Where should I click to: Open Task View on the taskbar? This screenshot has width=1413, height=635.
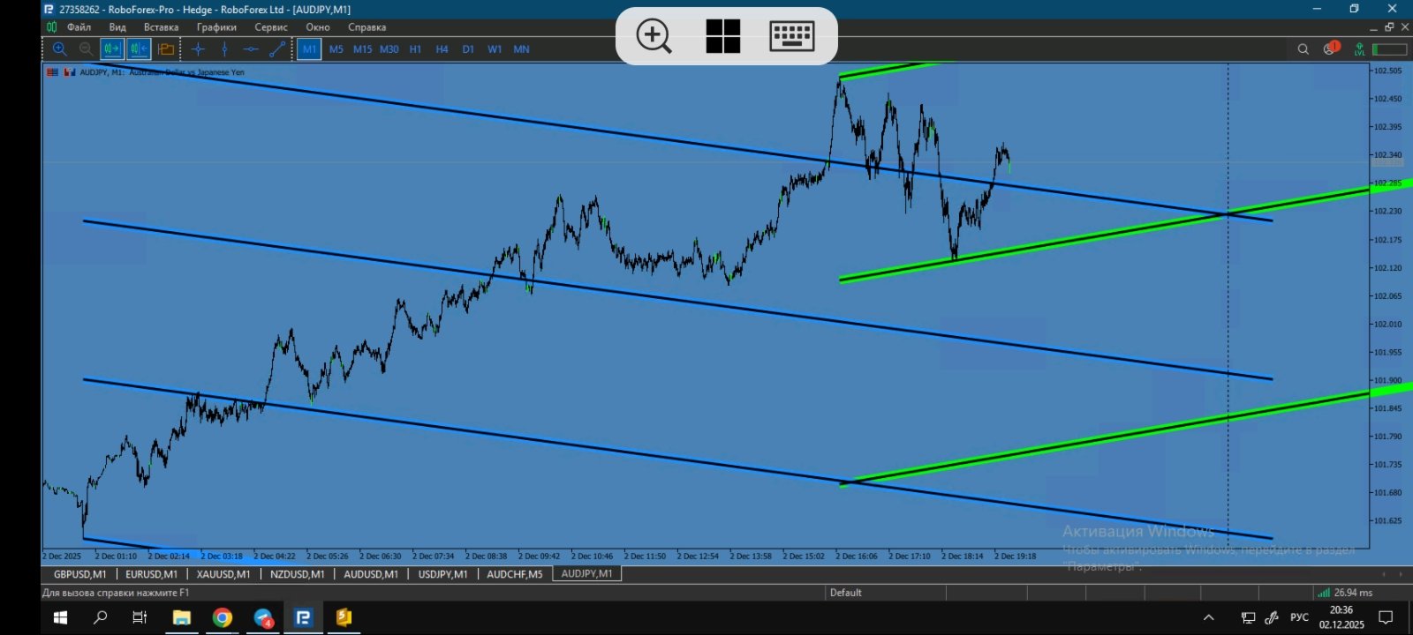point(140,617)
